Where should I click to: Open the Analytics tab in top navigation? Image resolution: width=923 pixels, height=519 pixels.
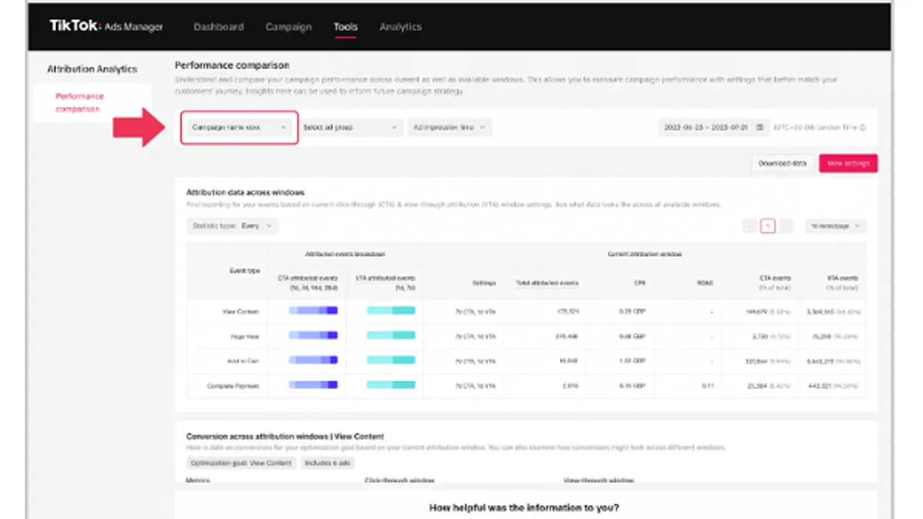pyautogui.click(x=400, y=27)
